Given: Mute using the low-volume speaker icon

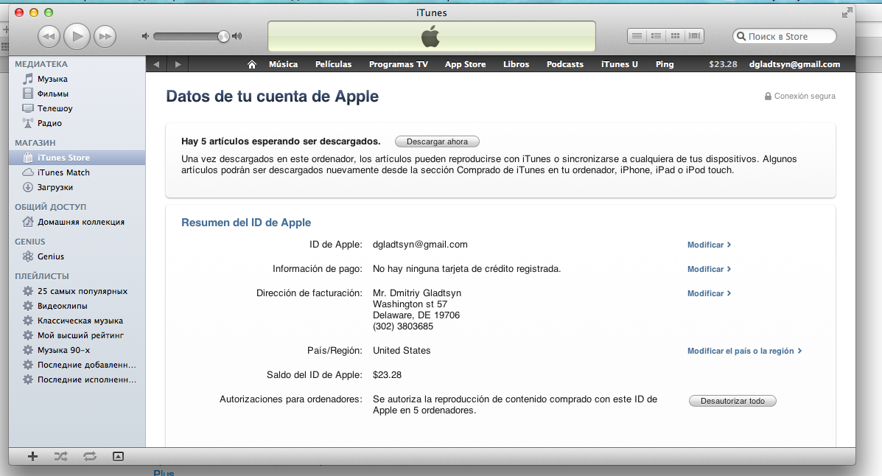Looking at the screenshot, I should pyautogui.click(x=145, y=36).
